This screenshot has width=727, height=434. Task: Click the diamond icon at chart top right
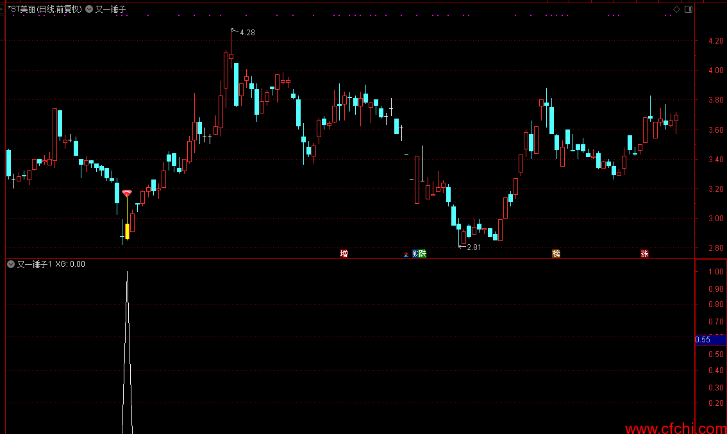pyautogui.click(x=676, y=9)
